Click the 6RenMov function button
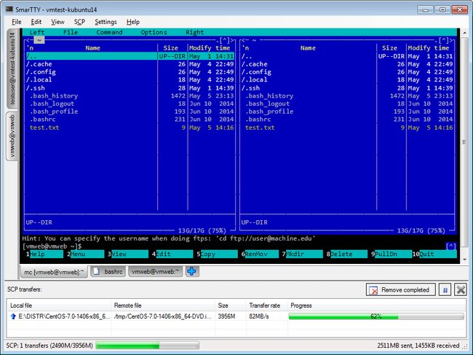 pos(260,254)
